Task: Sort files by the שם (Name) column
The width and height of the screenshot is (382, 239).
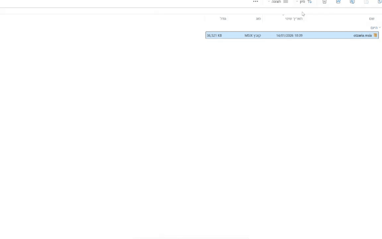Action: pyautogui.click(x=371, y=19)
